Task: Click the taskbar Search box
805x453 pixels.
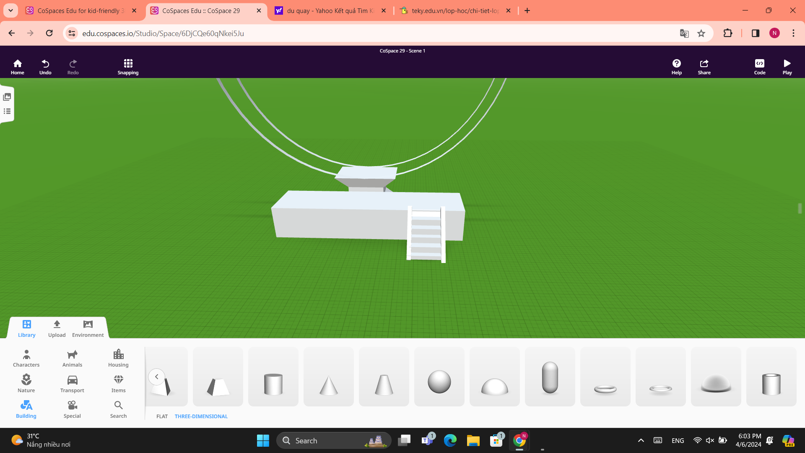Action: 334,440
